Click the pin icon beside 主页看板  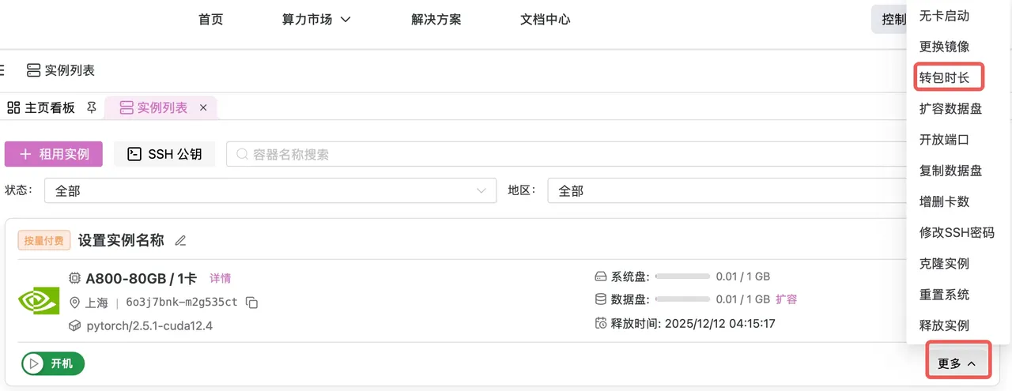click(x=92, y=107)
